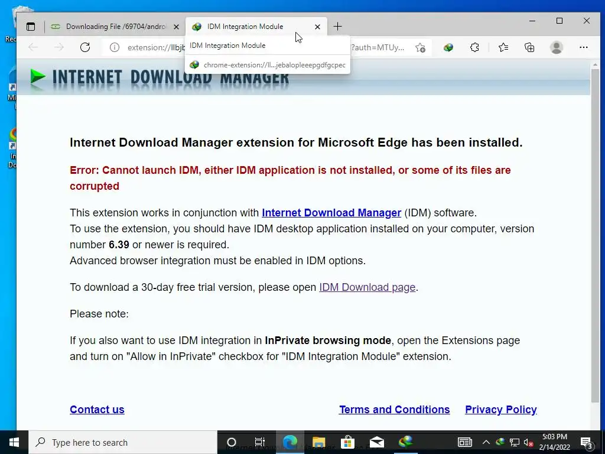The height and width of the screenshot is (454, 605).
Task: Open Internet Download Manager taskbar icon
Action: [x=405, y=442]
